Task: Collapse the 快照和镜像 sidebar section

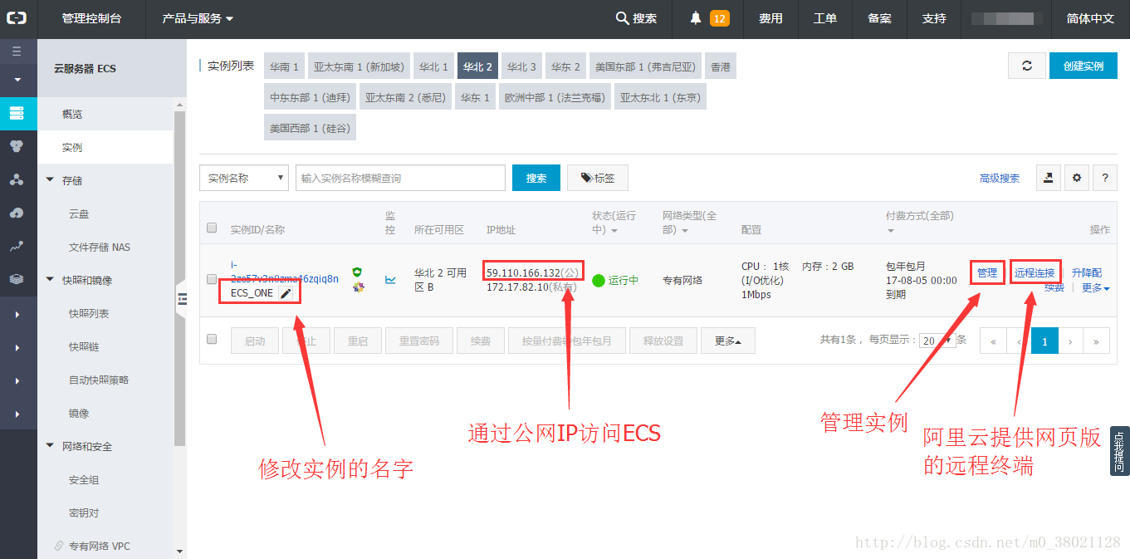Action: coord(50,280)
